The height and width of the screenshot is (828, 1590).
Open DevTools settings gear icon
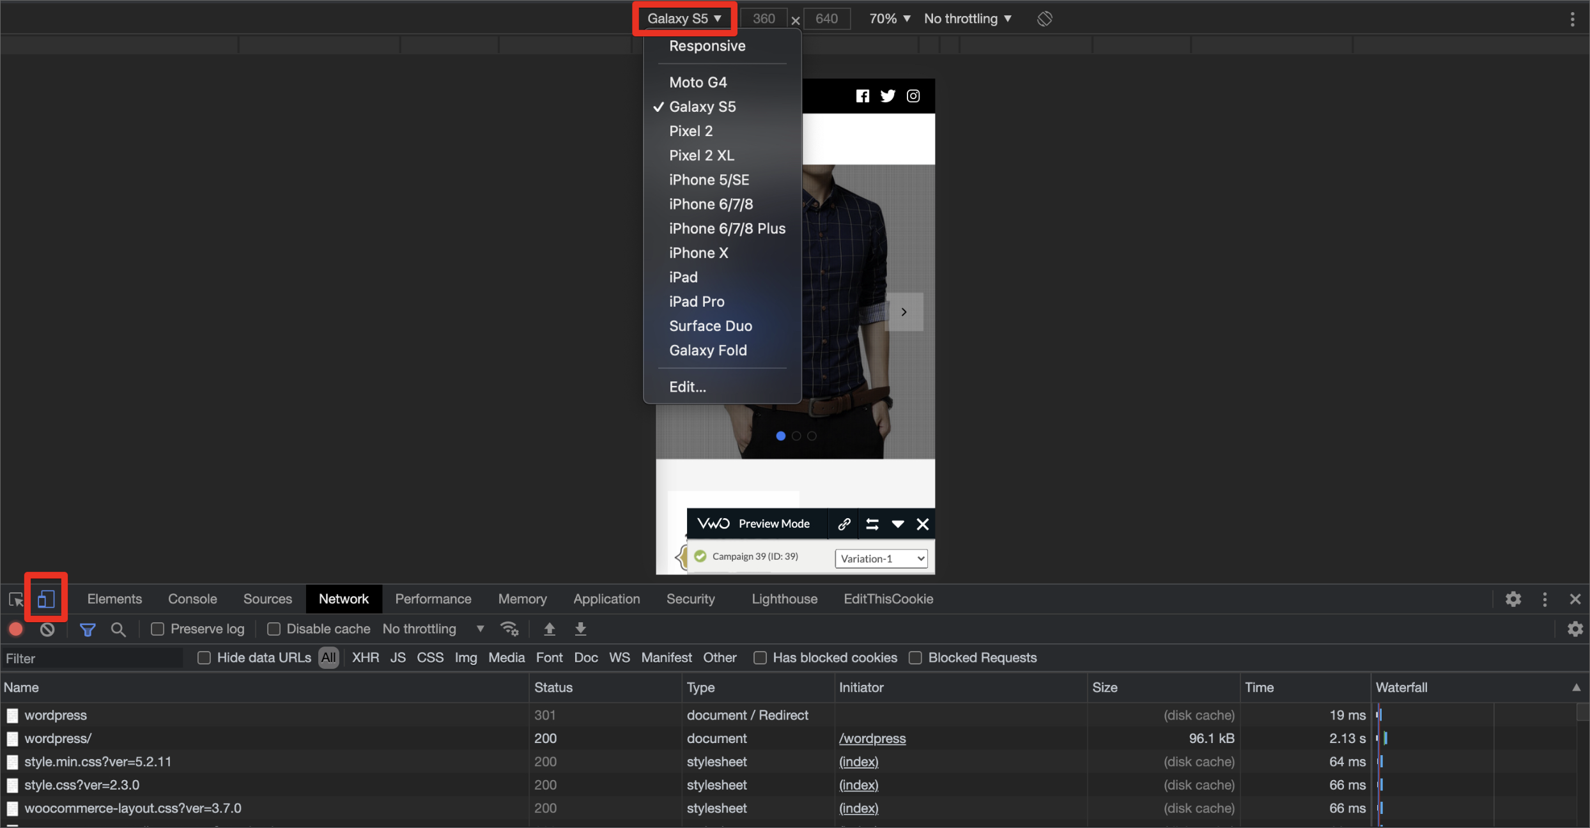tap(1513, 599)
